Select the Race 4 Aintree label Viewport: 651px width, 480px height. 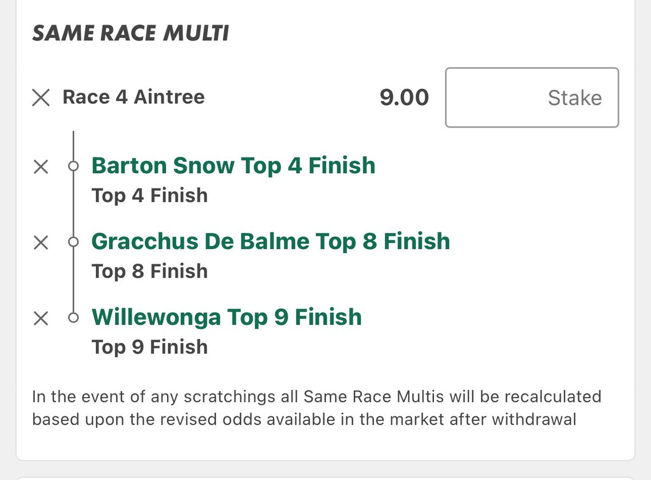tap(134, 97)
